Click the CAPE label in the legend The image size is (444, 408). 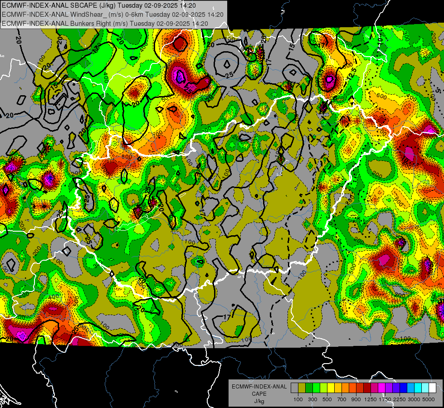point(259,394)
